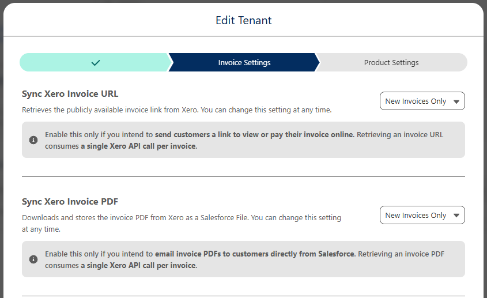Click the Edit Tenant dialog title
Viewport: 487px width, 298px height.
243,21
